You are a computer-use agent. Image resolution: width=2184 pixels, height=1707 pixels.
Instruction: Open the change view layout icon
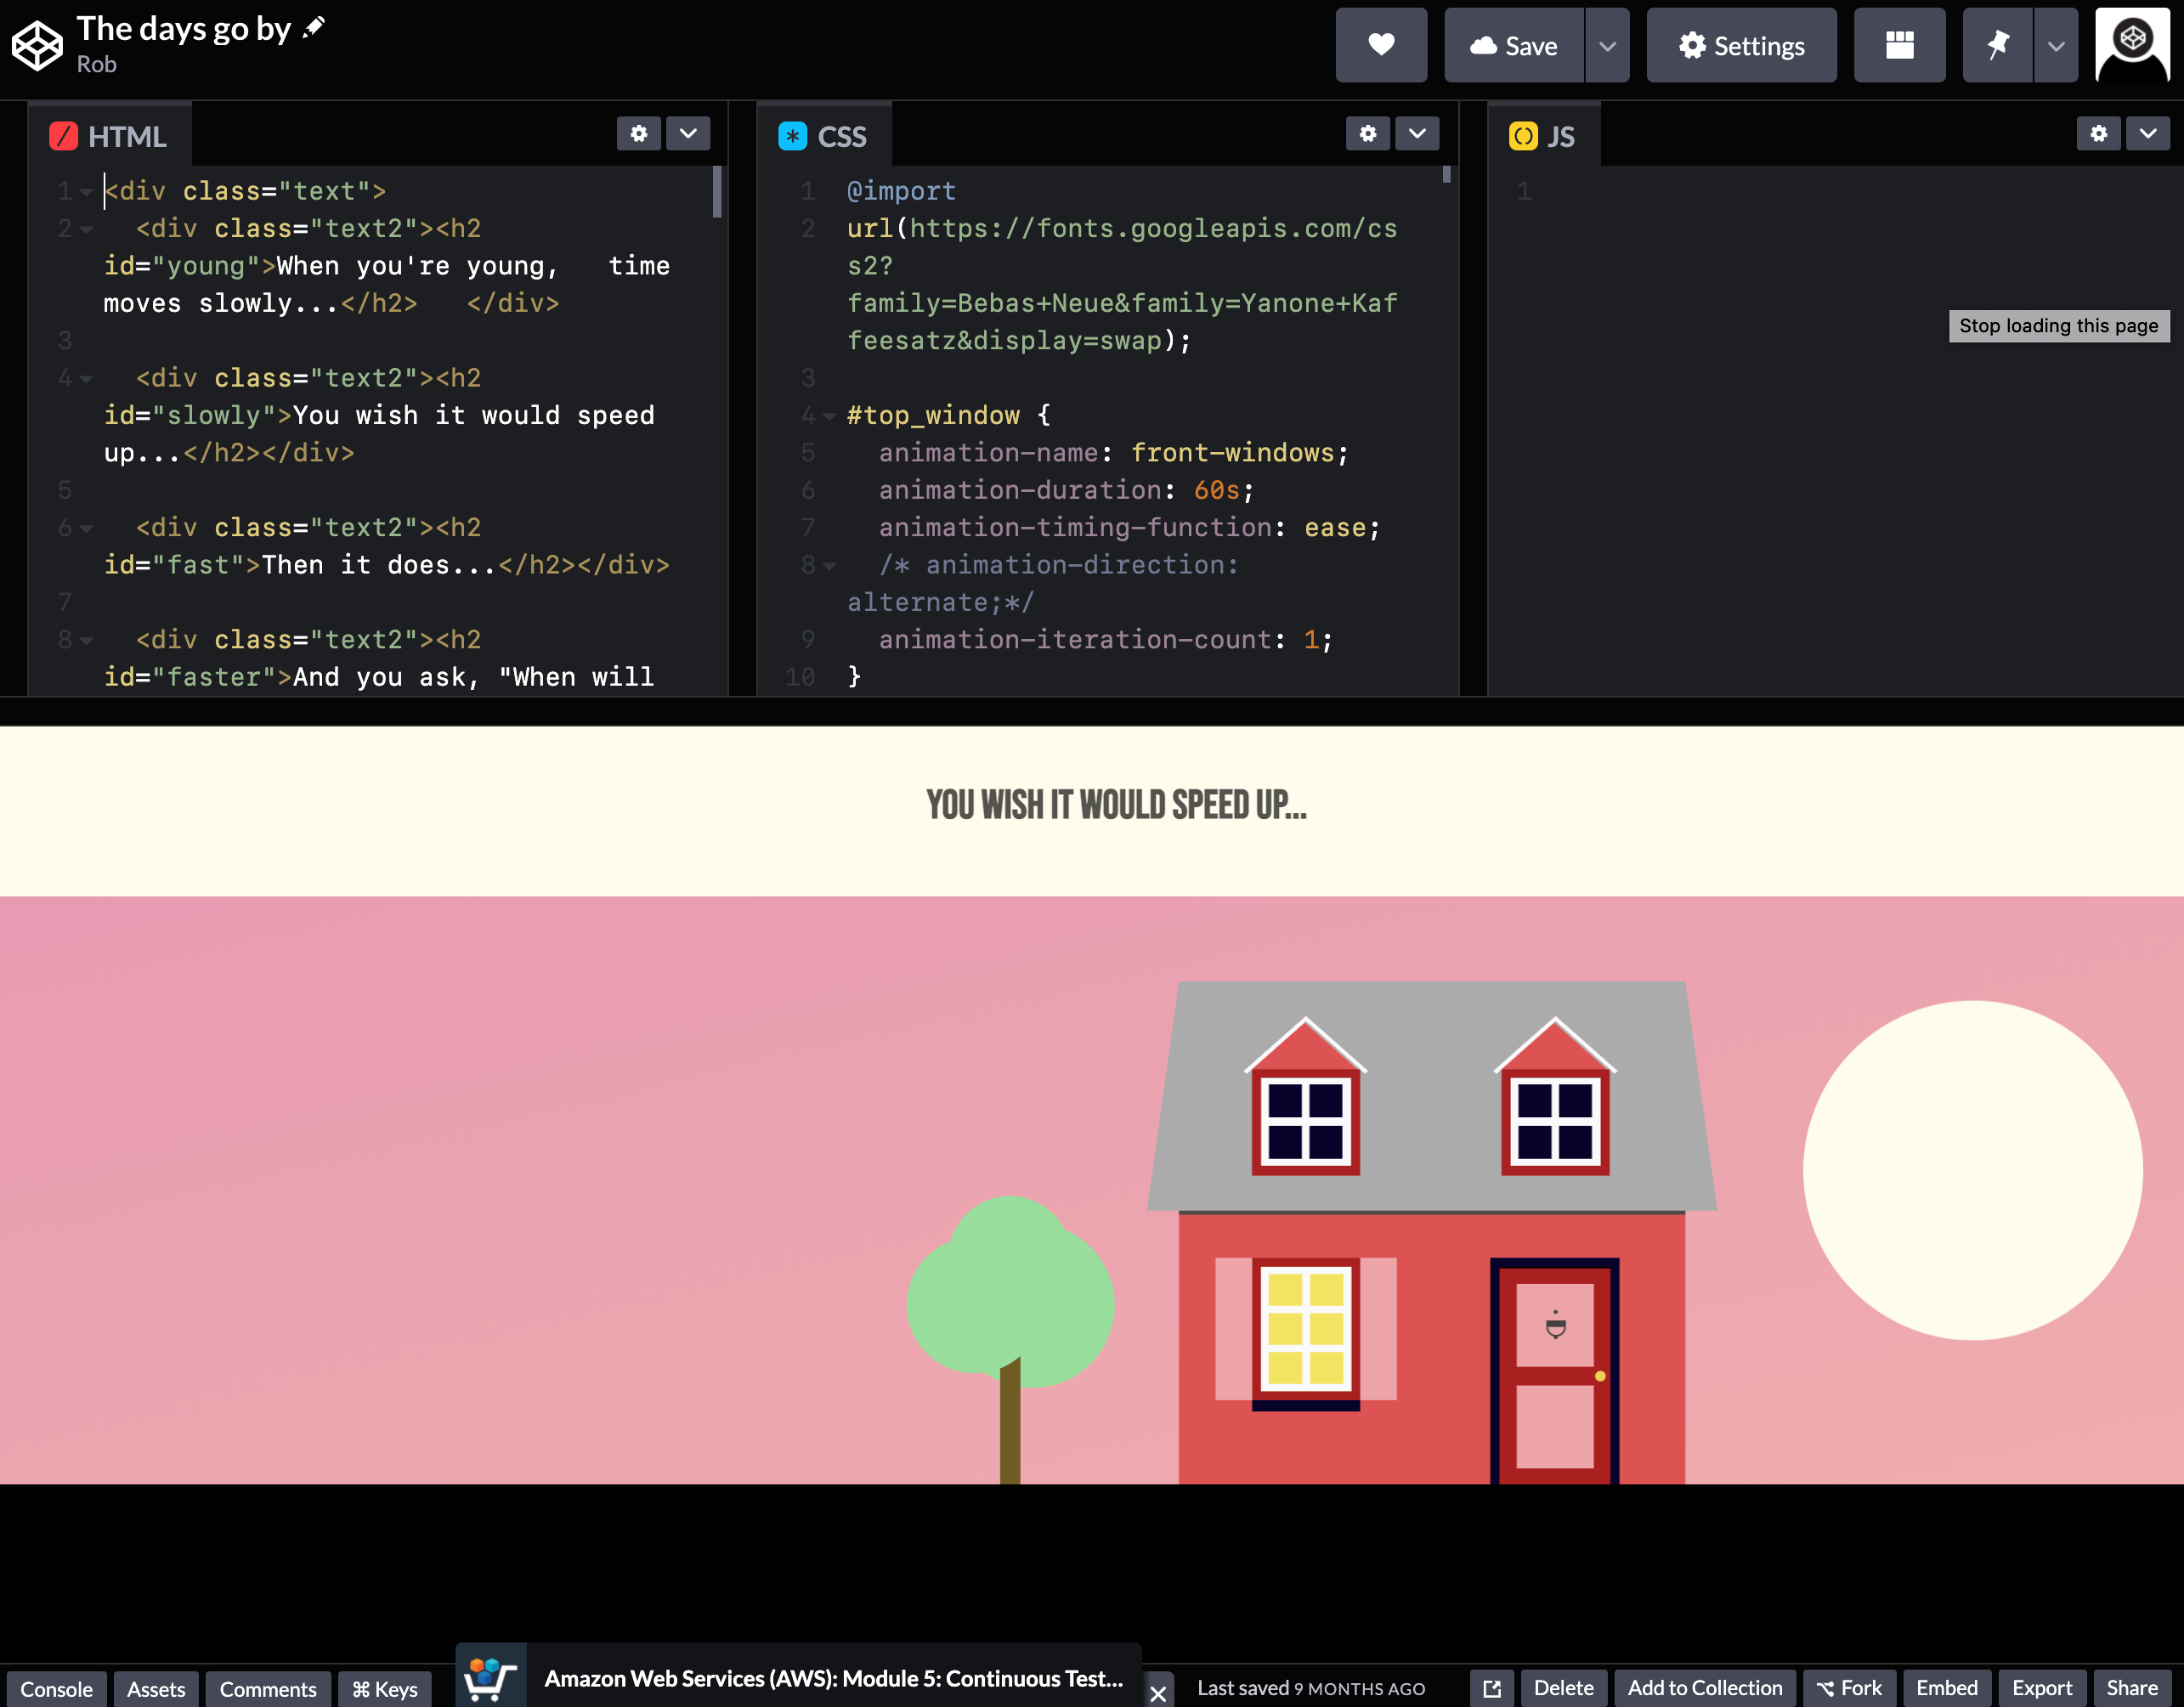point(1898,45)
